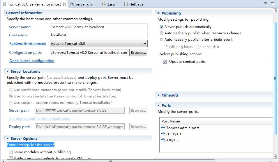Image resolution: width=279 pixels, height=162 pixels.
Task: Click Browse next to Server path
Action: pos(138,111)
